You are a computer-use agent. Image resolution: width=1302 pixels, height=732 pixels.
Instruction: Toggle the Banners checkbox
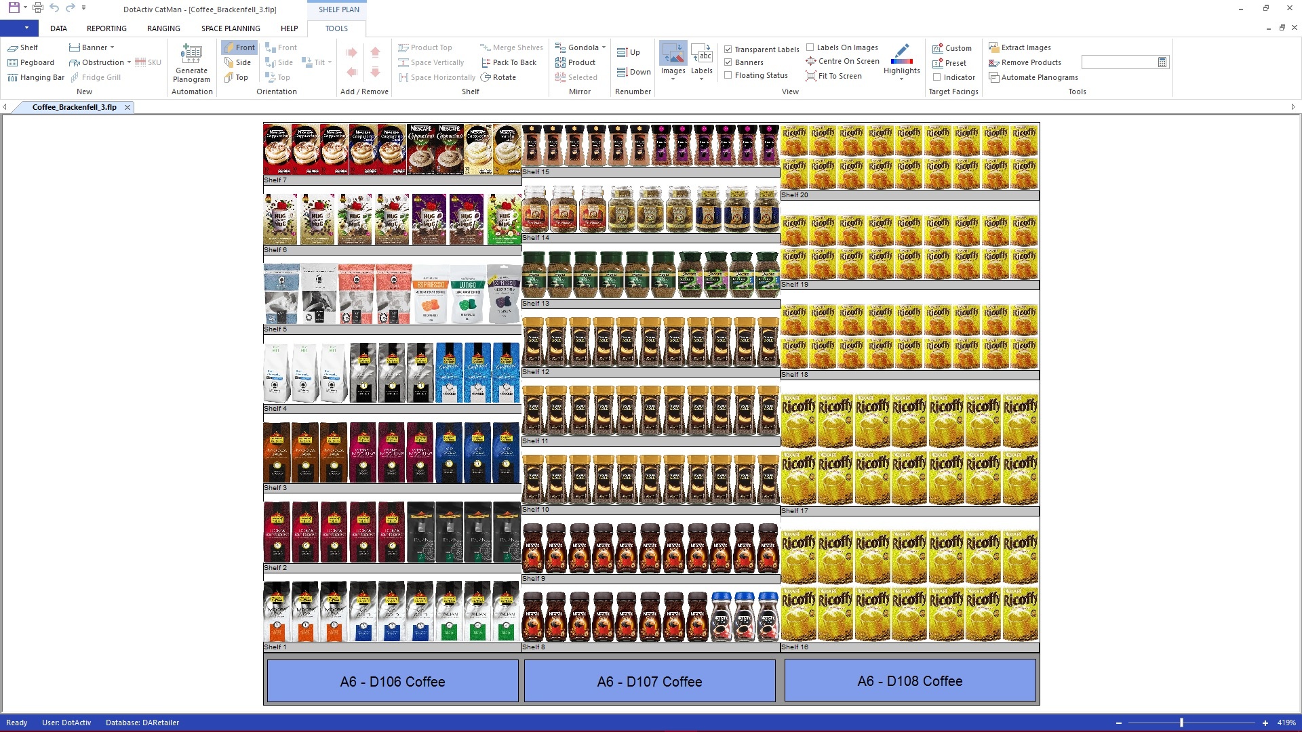click(x=728, y=62)
